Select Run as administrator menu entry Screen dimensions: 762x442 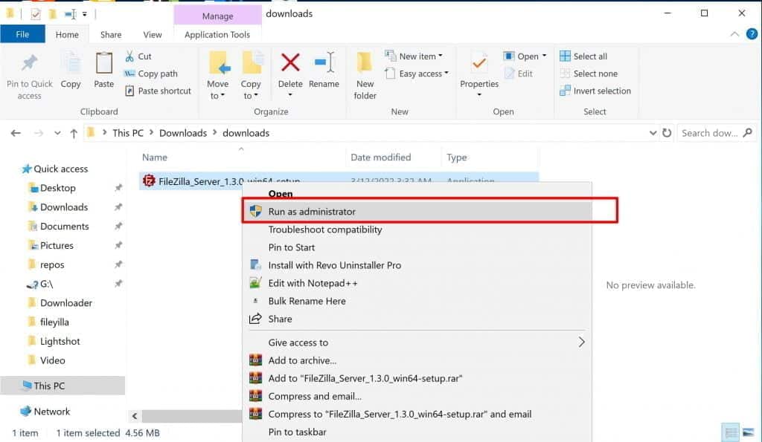coord(312,212)
